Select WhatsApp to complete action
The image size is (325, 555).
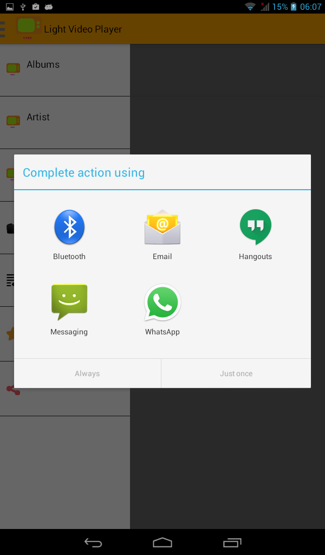tap(162, 309)
